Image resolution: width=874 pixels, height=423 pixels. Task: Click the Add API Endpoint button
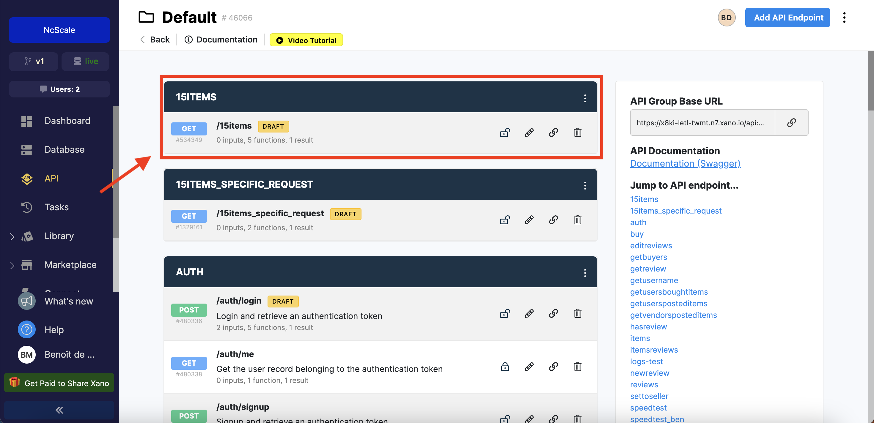coord(787,18)
